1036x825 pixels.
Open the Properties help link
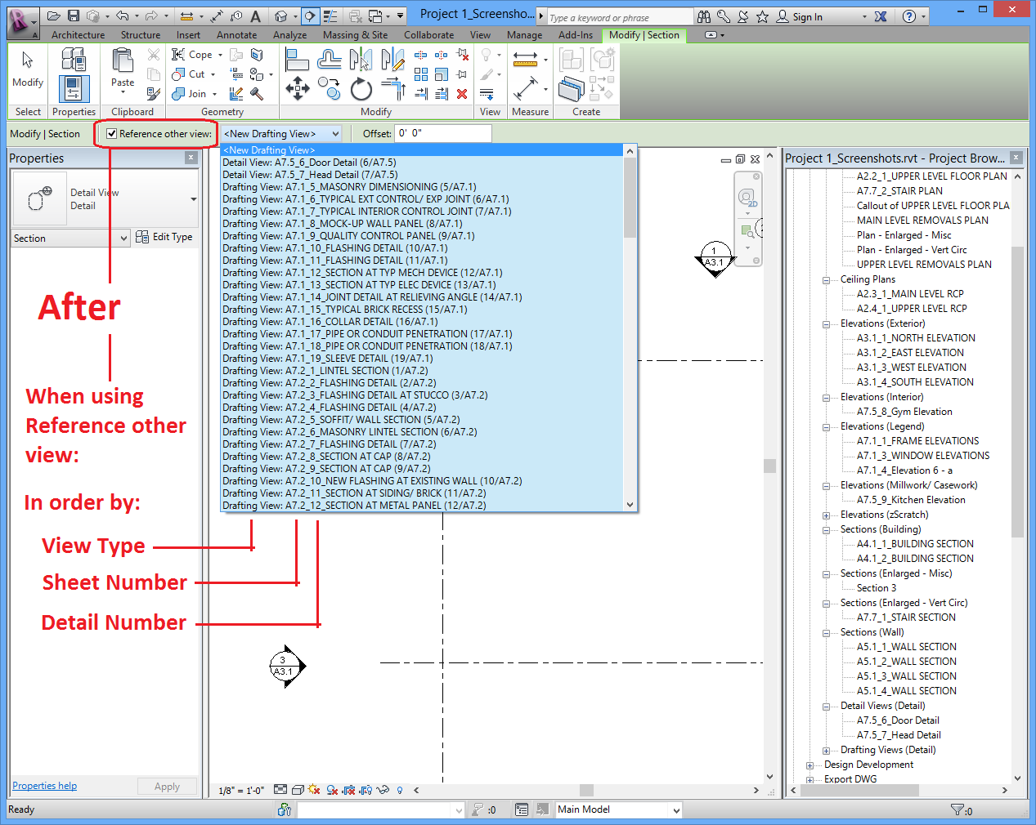[44, 786]
